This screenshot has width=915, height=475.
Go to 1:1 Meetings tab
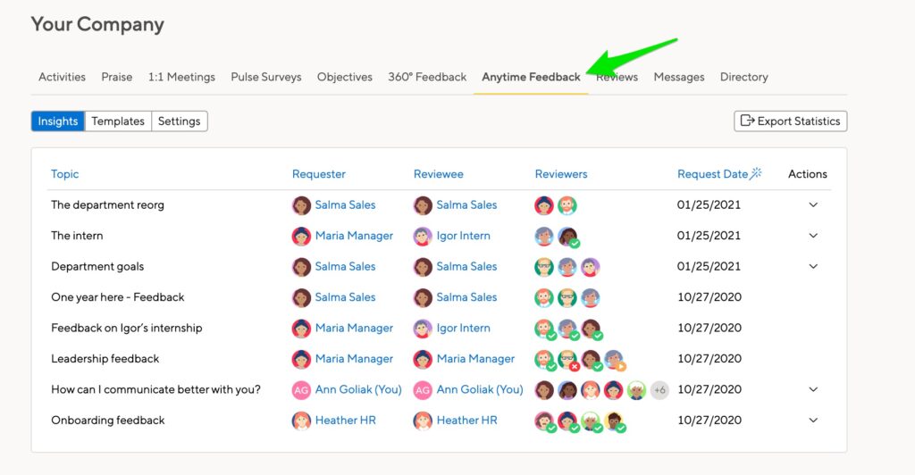coord(181,77)
